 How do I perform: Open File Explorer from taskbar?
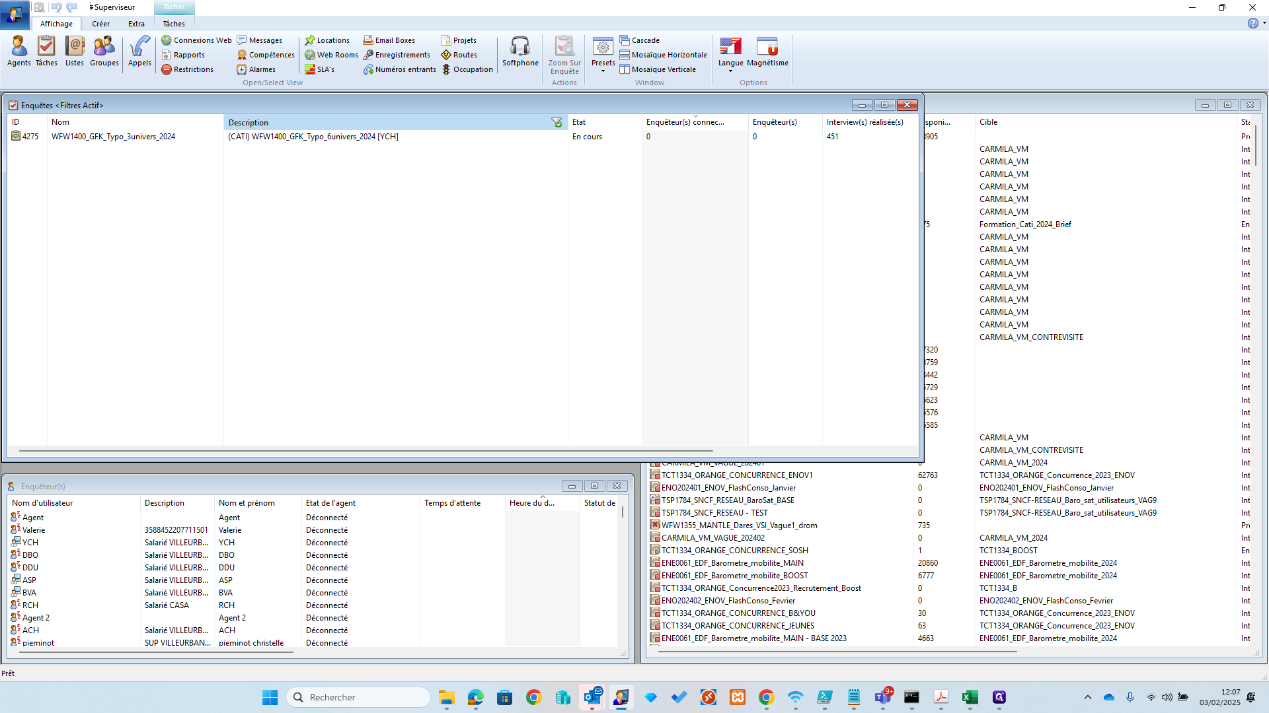(x=446, y=697)
